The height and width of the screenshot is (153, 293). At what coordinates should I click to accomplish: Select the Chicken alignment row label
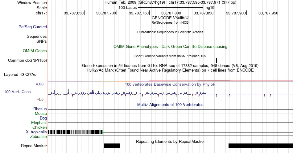39,127
